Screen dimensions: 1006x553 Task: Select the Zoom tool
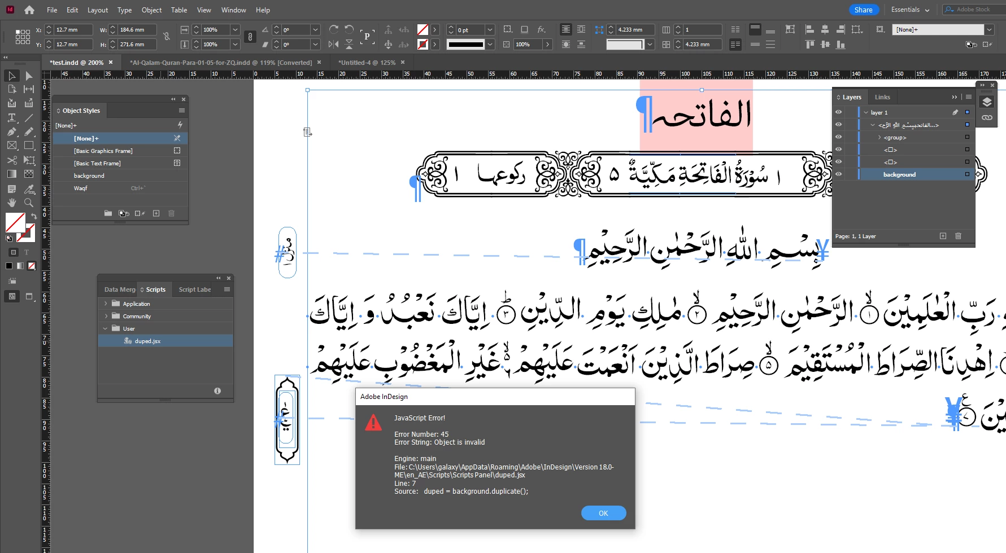click(x=29, y=203)
